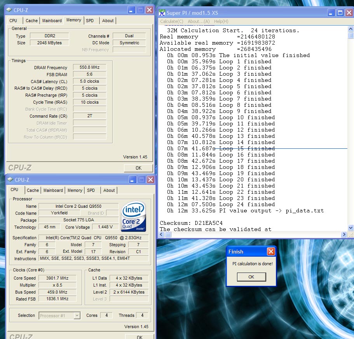
Task: Click the DRAM Frequency value 550.8 MHz
Action: pyautogui.click(x=90, y=67)
